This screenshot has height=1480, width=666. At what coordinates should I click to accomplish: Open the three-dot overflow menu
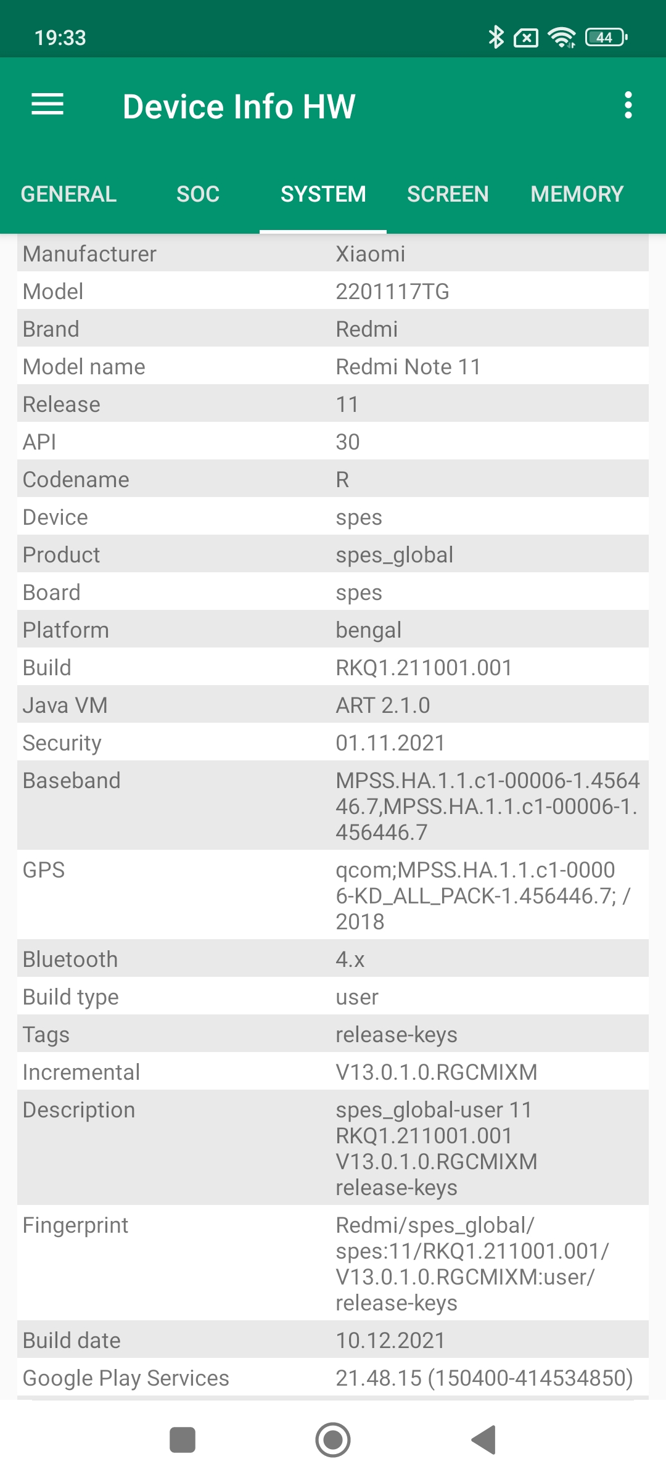pyautogui.click(x=628, y=105)
